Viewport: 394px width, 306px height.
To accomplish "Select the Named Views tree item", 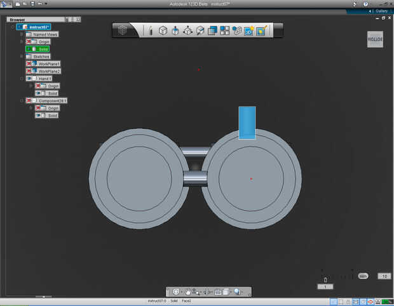I will click(x=42, y=34).
